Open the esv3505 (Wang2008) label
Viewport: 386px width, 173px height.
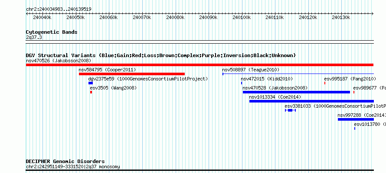pos(113,88)
